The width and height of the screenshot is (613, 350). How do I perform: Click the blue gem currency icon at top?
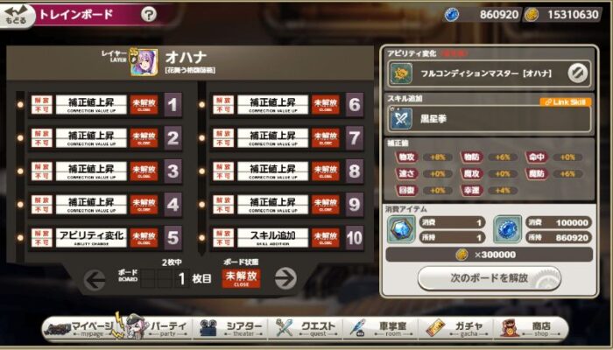click(x=452, y=15)
